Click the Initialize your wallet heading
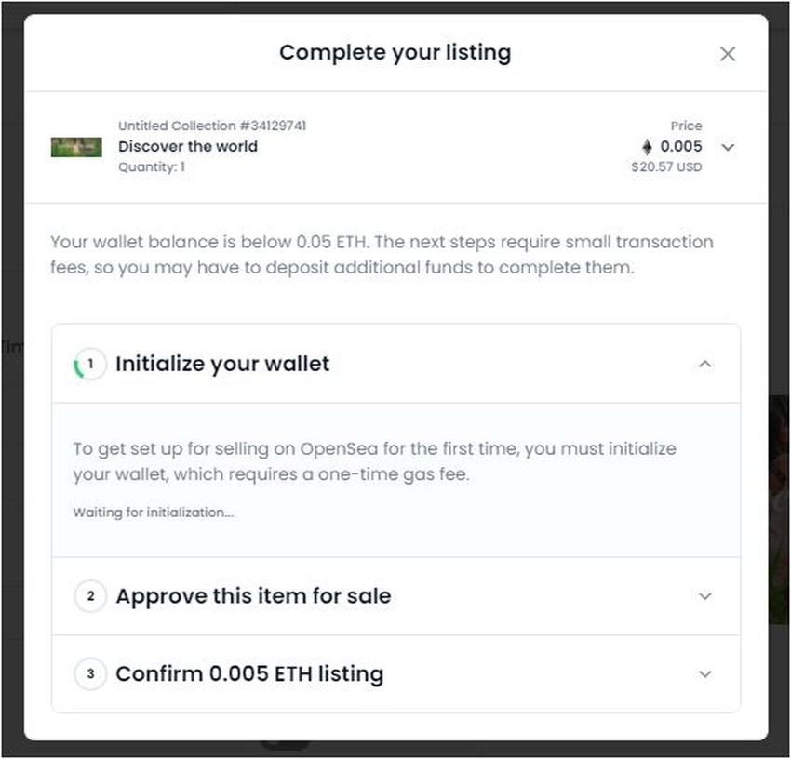 point(222,364)
